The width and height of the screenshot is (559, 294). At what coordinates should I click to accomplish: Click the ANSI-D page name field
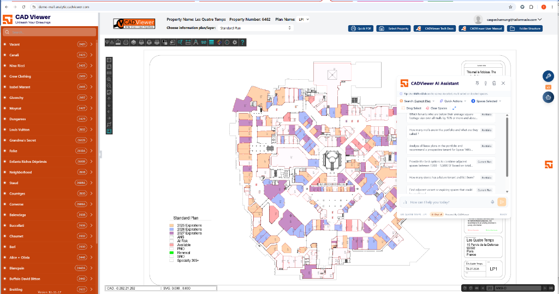(518, 288)
